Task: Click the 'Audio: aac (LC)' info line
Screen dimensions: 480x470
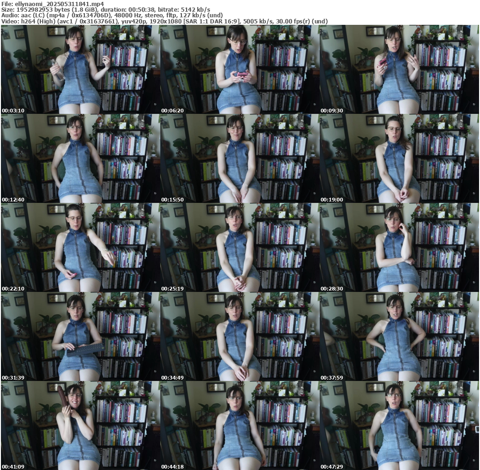Action: [x=112, y=15]
